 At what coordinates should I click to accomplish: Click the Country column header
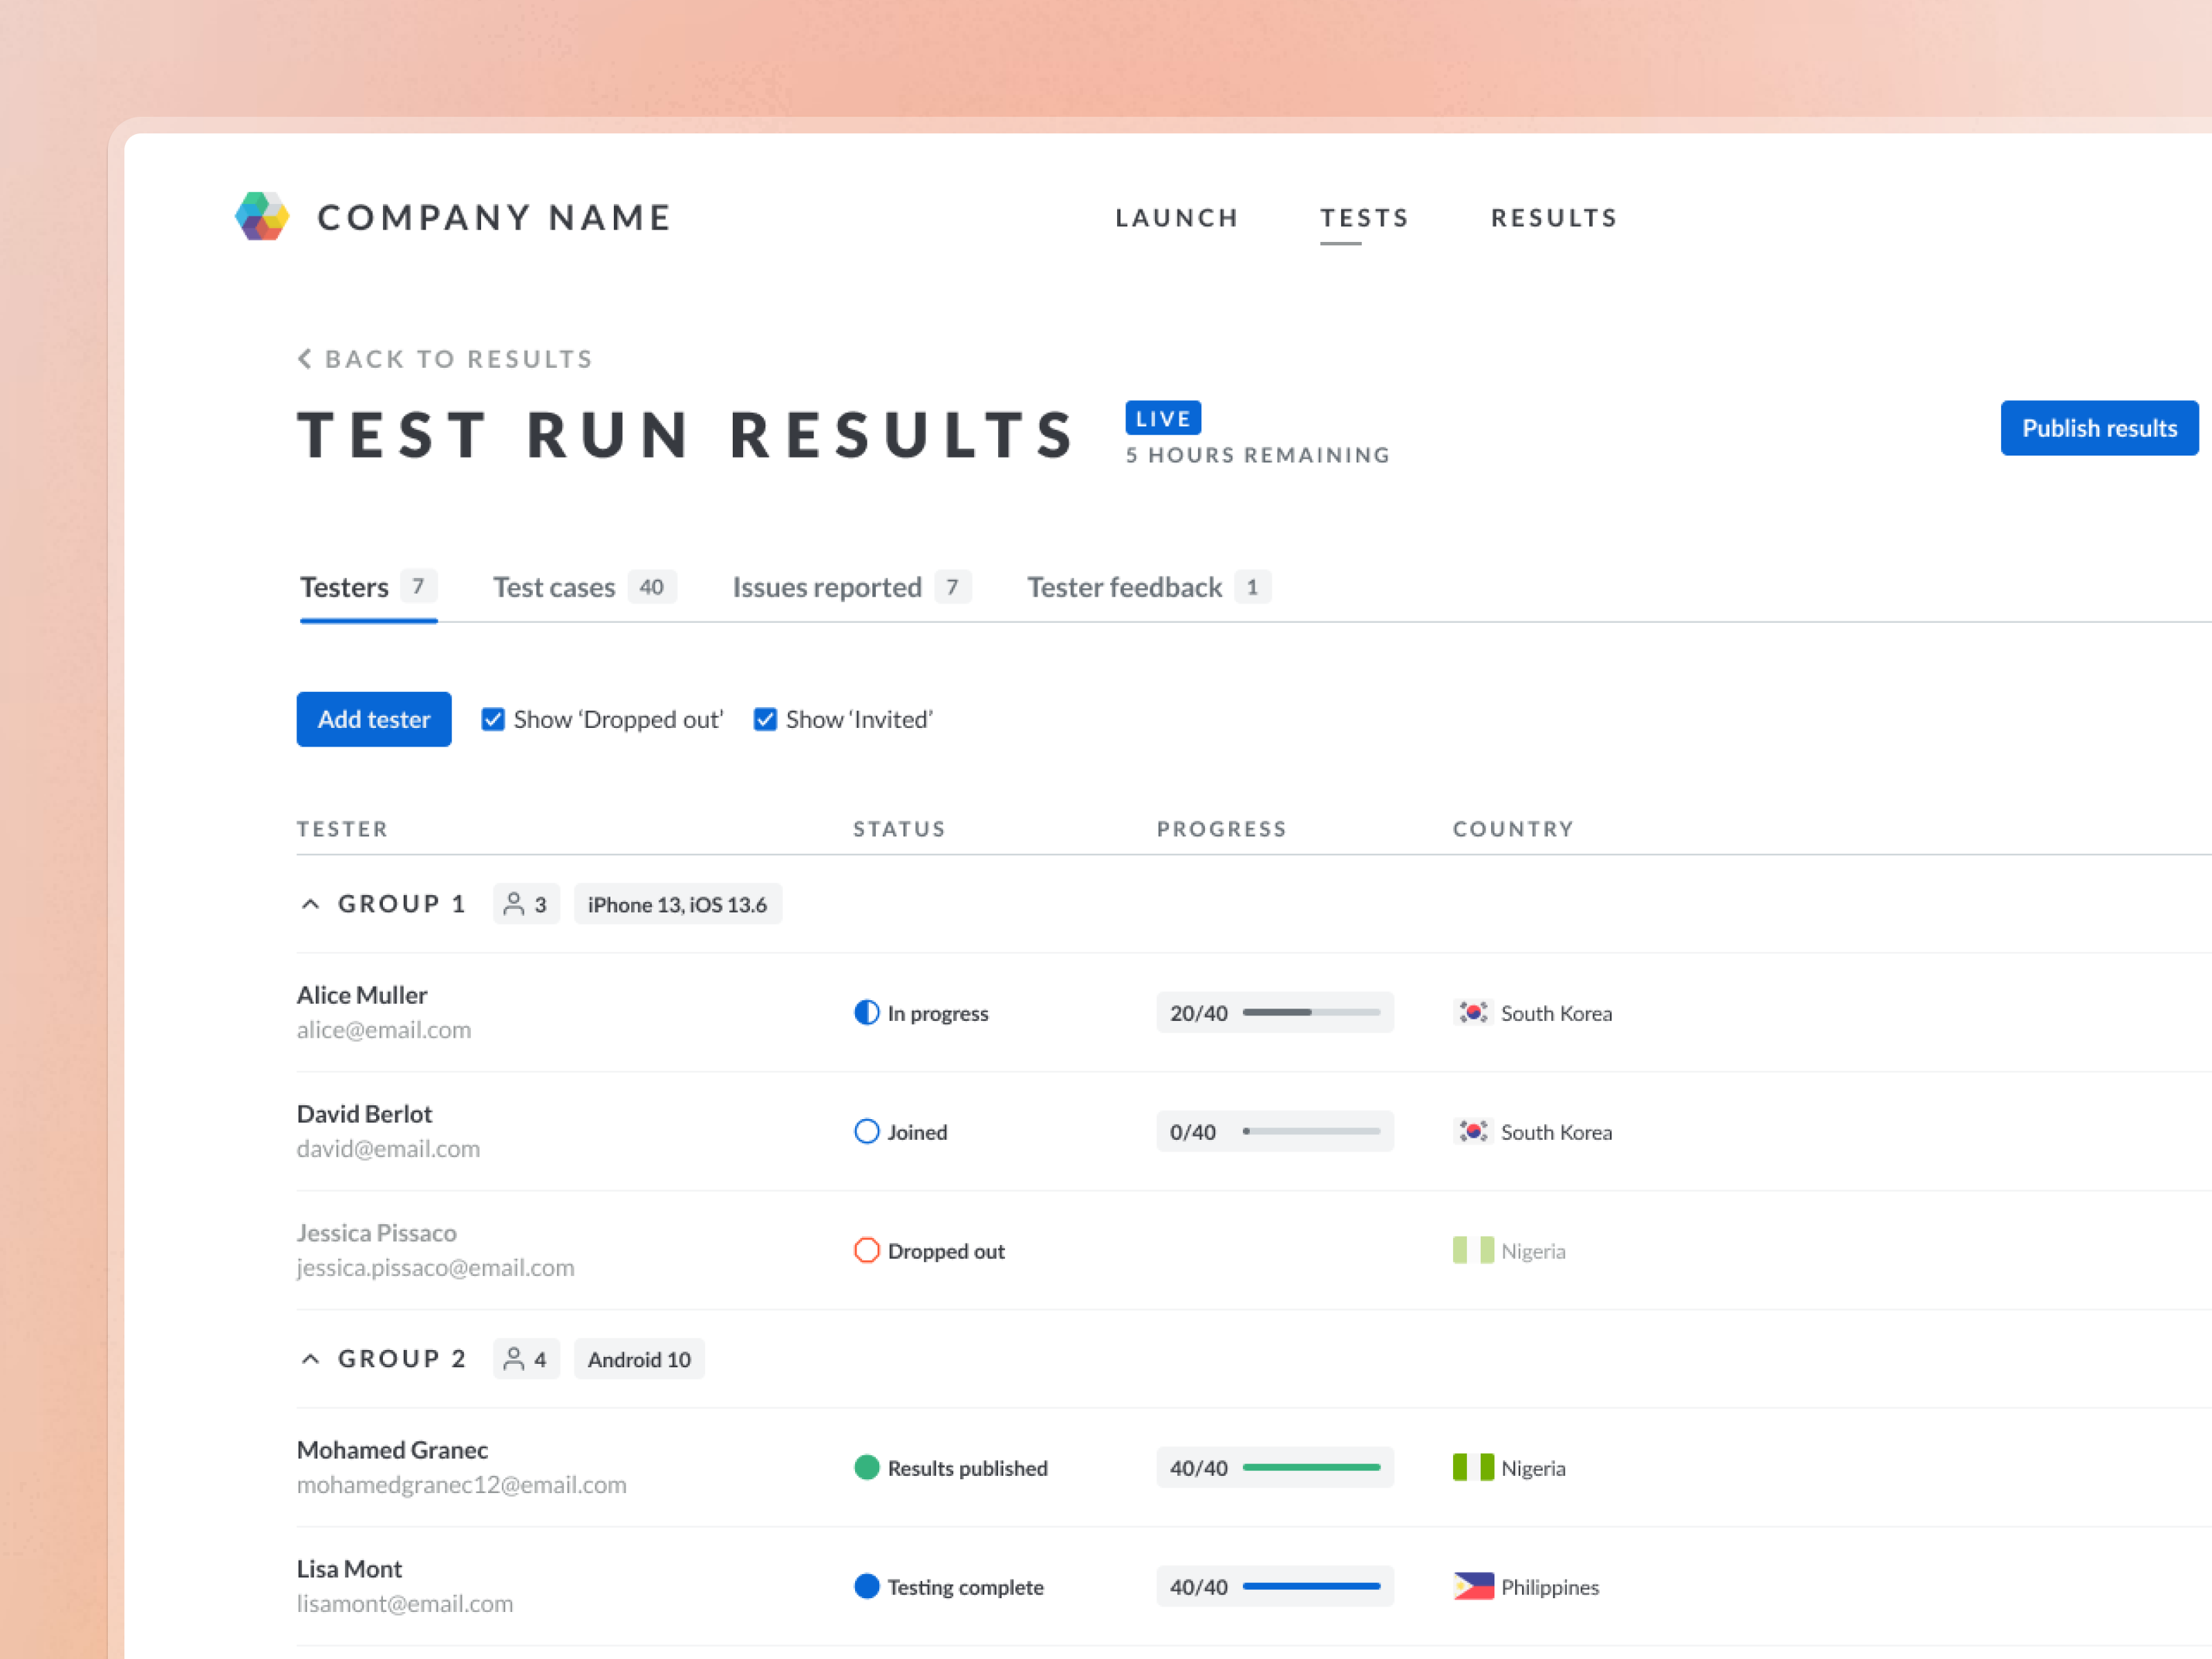click(x=1514, y=829)
